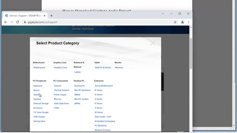
Task: Open the G Series enterprise link
Action: pyautogui.click(x=99, y=99)
